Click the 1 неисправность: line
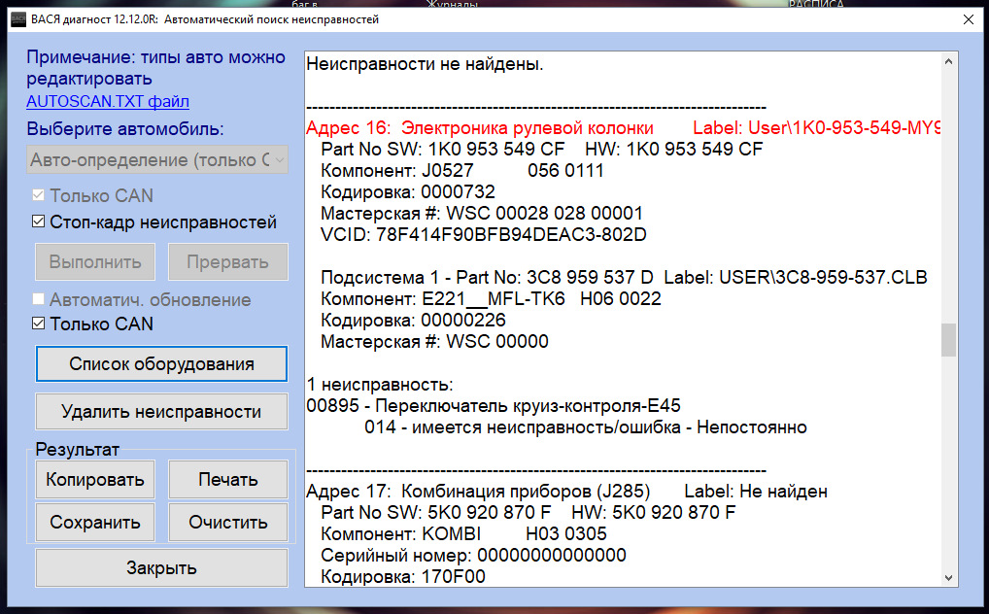Viewport: 989px width, 614px height. [380, 385]
